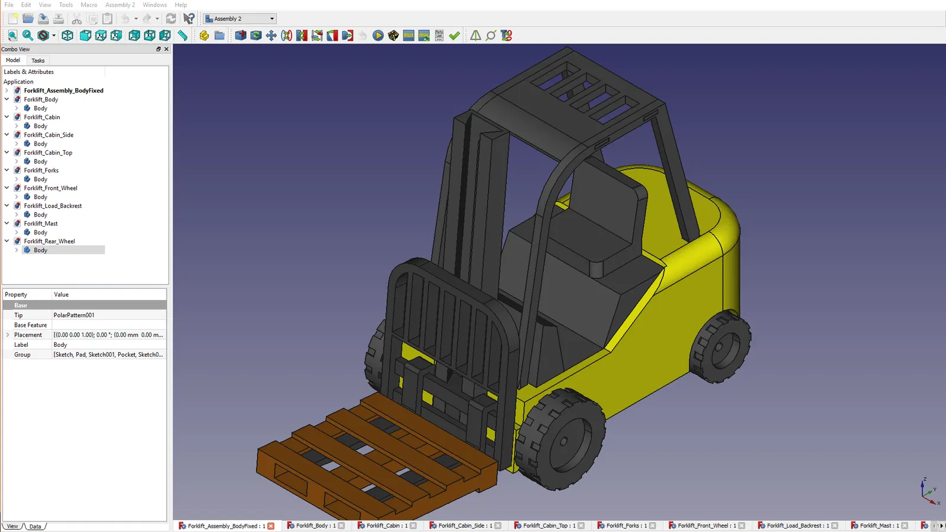The image size is (946, 532).
Task: Click the Refresh recompute icon
Action: point(171,19)
